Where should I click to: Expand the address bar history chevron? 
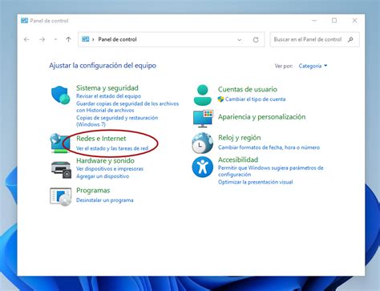click(x=240, y=40)
